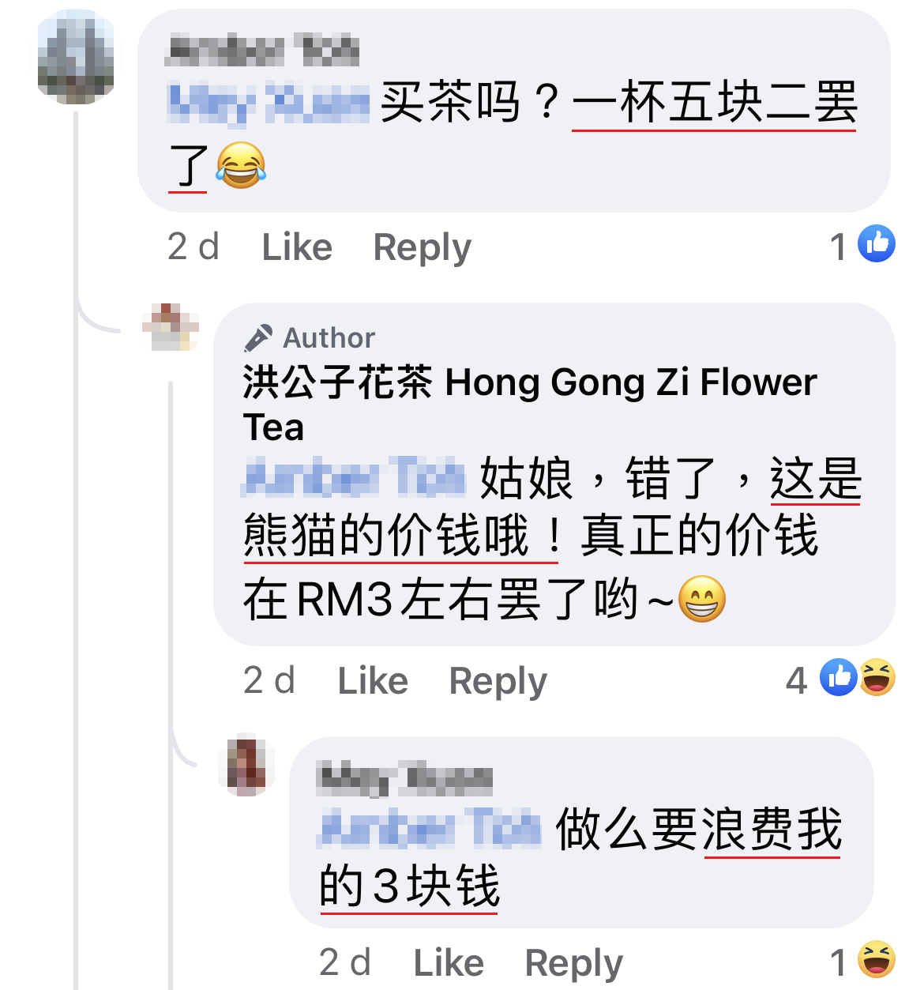The height and width of the screenshot is (990, 924).
Task: Reply to the last comment about 3块钱
Action: coord(573,964)
